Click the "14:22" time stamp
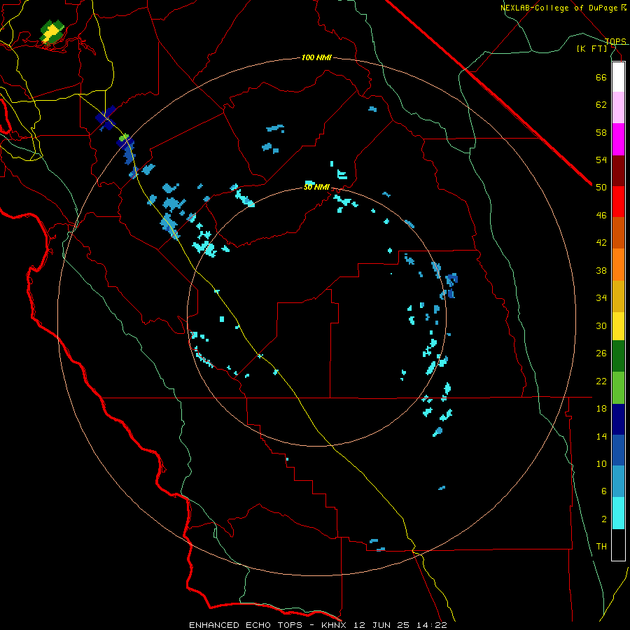 [431, 625]
